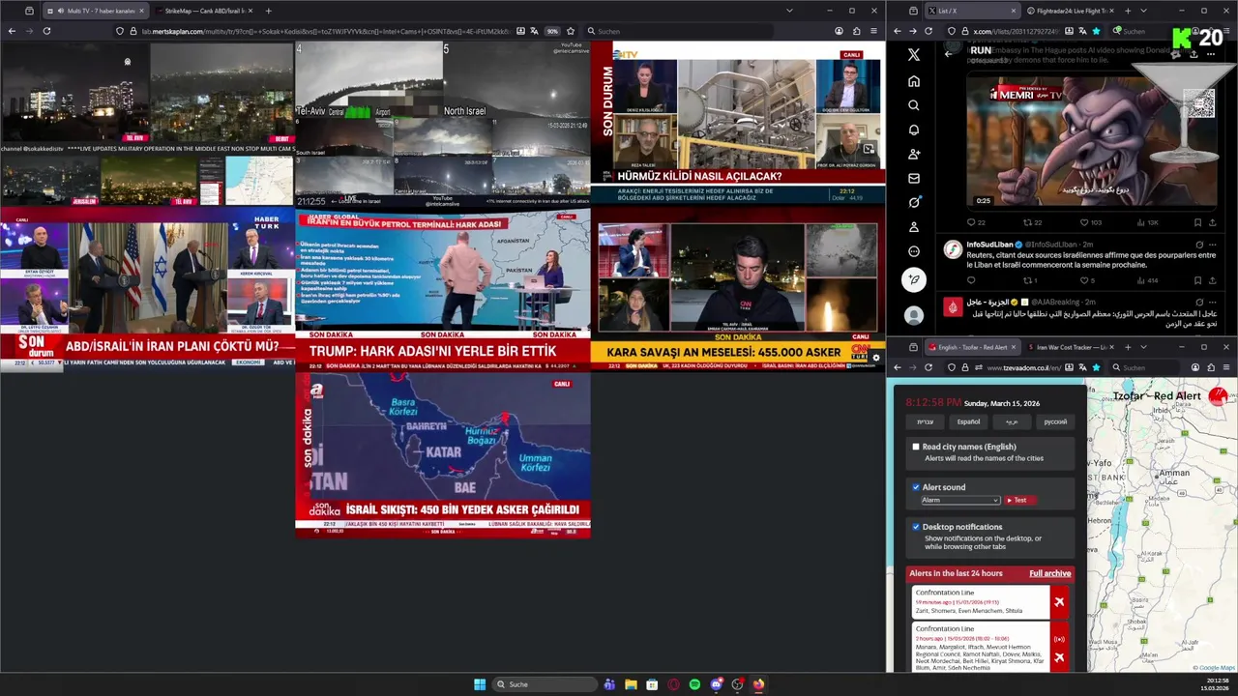Reload the Tzofar Red Alert page

(928, 367)
